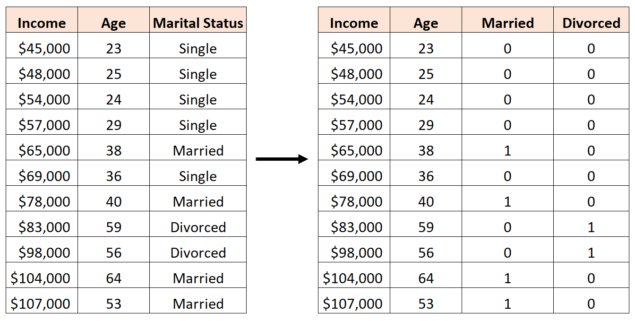Click the Married column value for $104,000 row

(507, 278)
